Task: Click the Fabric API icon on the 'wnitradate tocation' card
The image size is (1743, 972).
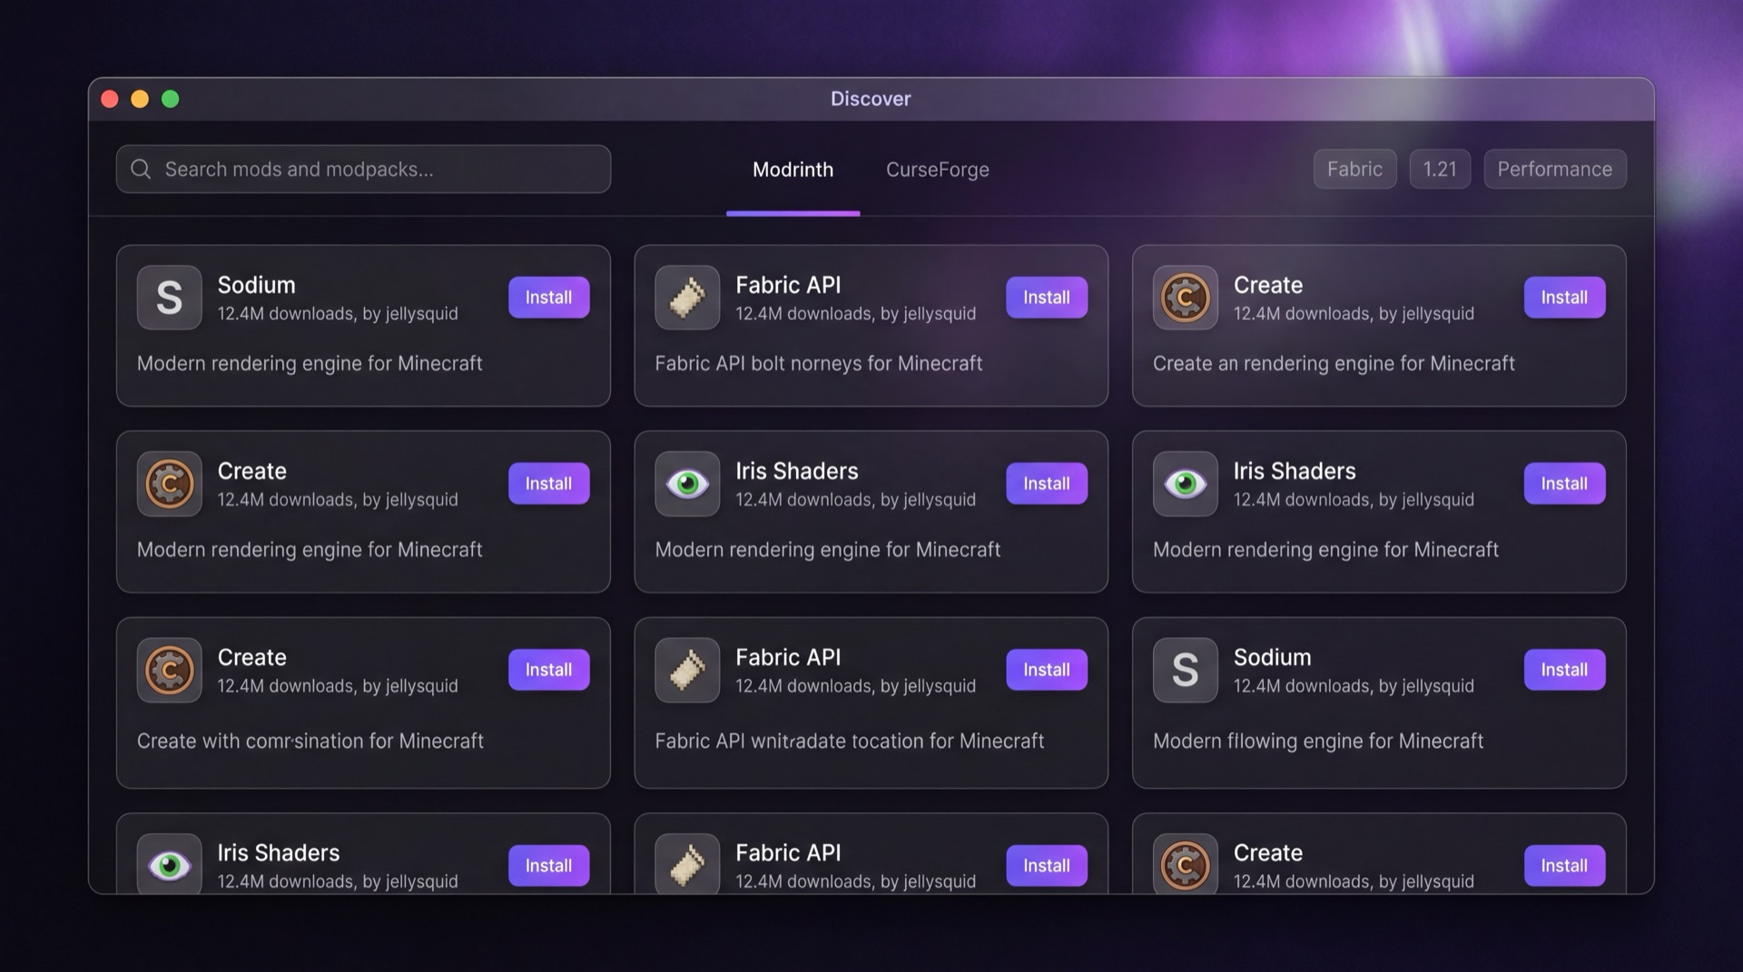Action: (687, 670)
